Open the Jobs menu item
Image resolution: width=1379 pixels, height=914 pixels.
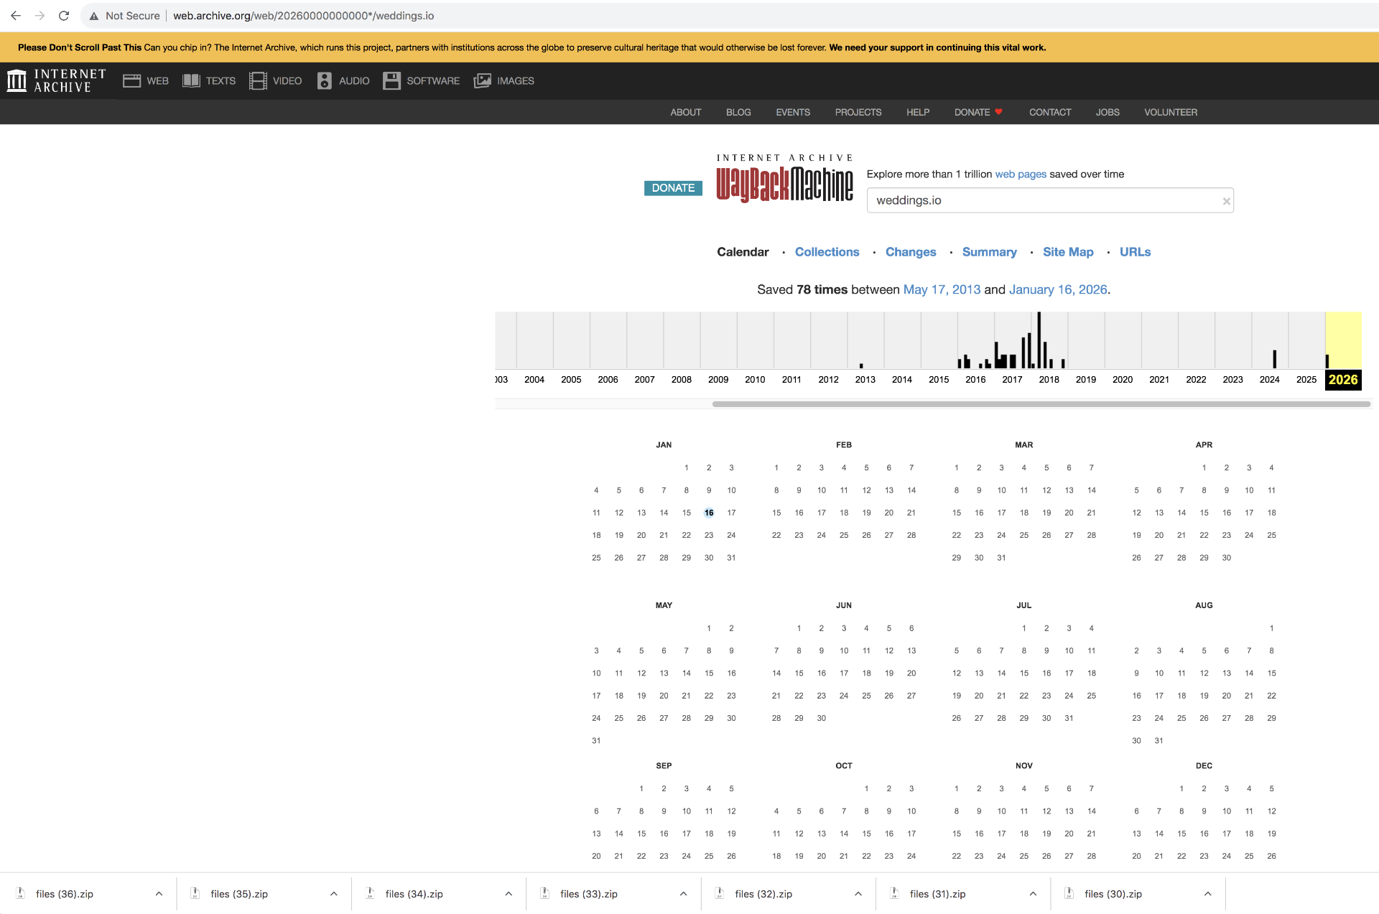tap(1108, 112)
